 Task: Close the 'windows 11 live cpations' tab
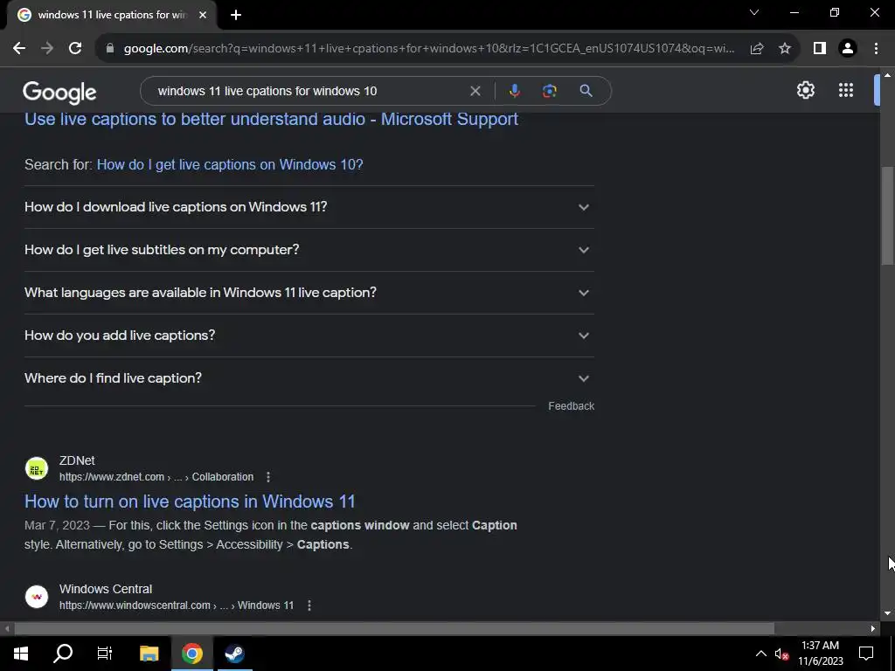(x=203, y=15)
